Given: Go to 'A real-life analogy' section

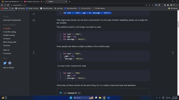Looking at the screenshot, I should 10,32.
